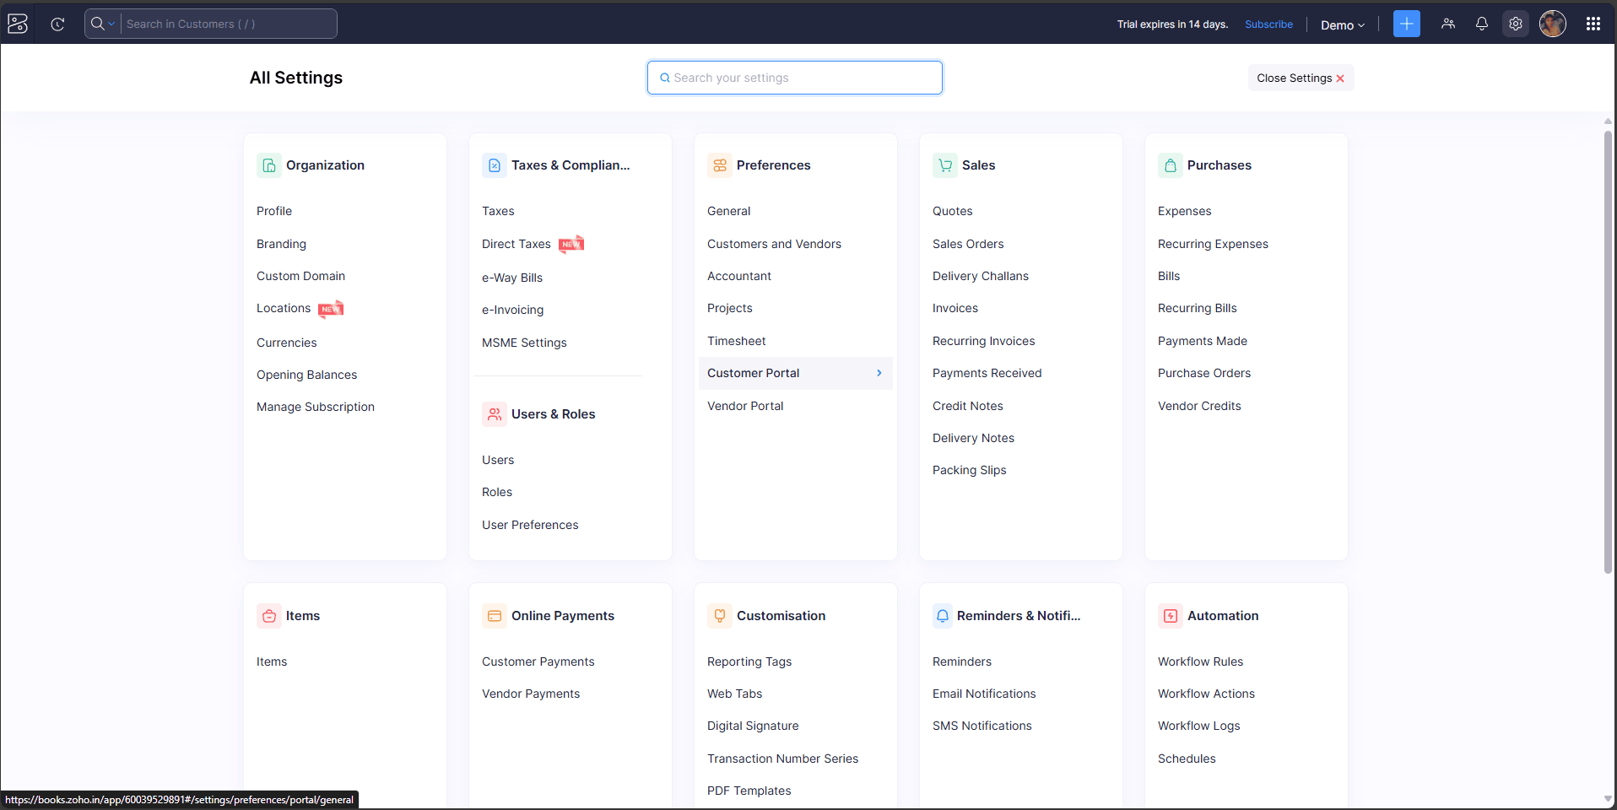Open the apps grid launcher
This screenshot has width=1617, height=810.
point(1593,24)
